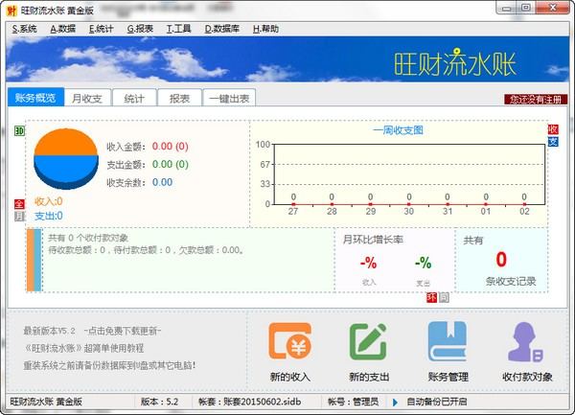Close the 旺财流水账 window
The width and height of the screenshot is (575, 415).
pyautogui.click(x=553, y=8)
